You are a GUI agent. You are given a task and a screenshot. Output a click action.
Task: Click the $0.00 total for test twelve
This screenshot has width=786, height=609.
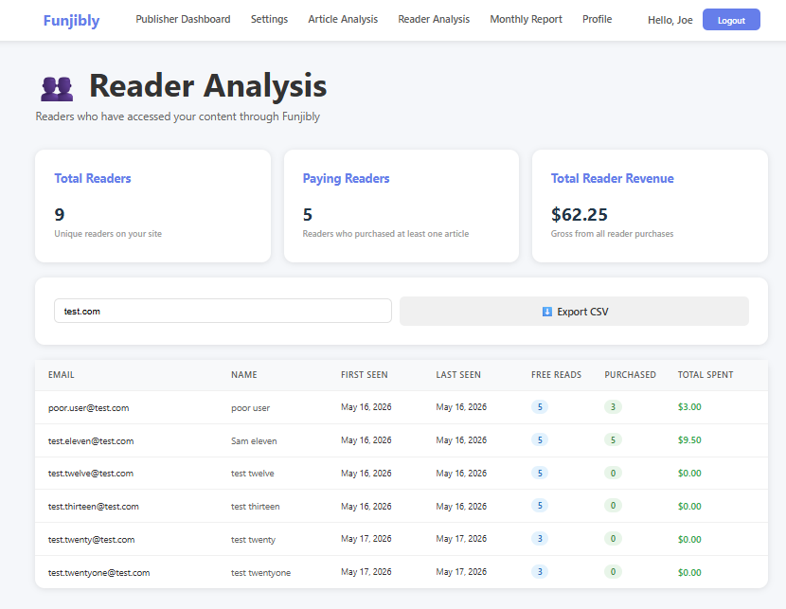point(689,474)
